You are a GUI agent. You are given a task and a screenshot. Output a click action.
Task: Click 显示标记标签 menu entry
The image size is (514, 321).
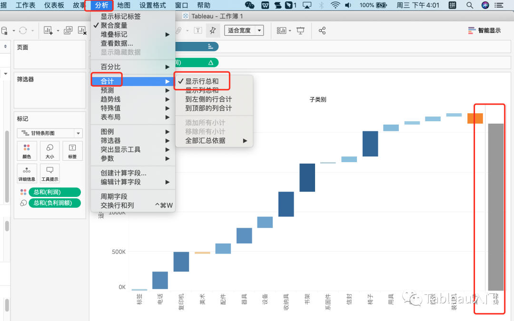pyautogui.click(x=133, y=16)
